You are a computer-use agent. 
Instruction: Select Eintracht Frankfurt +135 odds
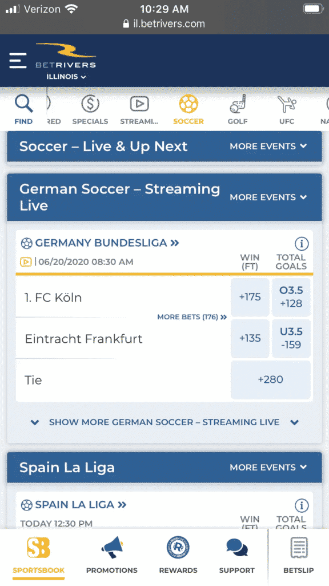pos(250,338)
